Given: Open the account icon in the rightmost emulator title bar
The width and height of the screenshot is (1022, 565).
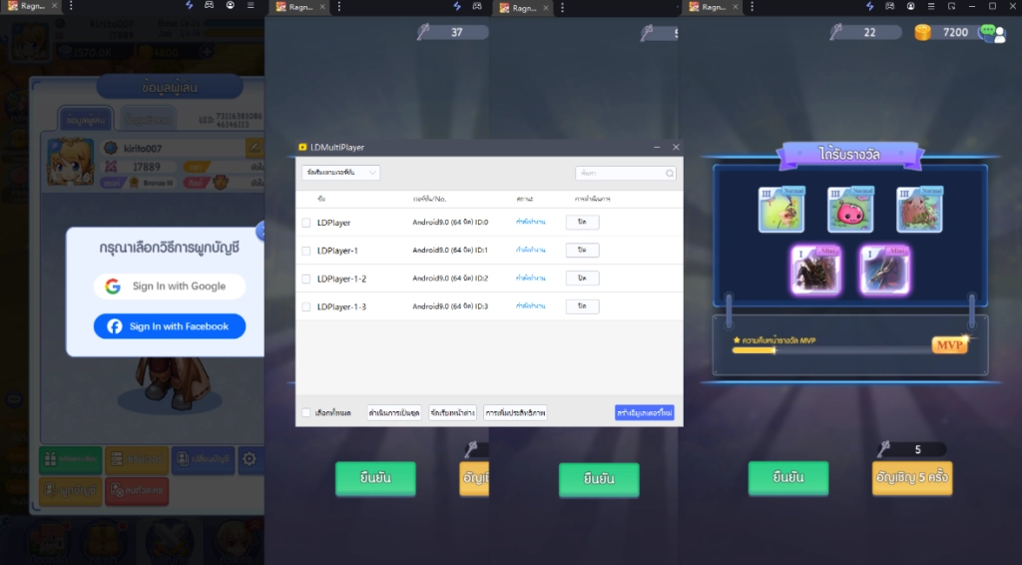Looking at the screenshot, I should tap(910, 6).
